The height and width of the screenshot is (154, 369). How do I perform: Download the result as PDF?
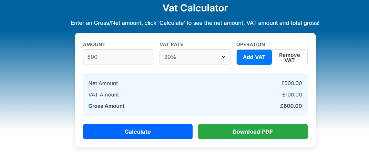(253, 132)
